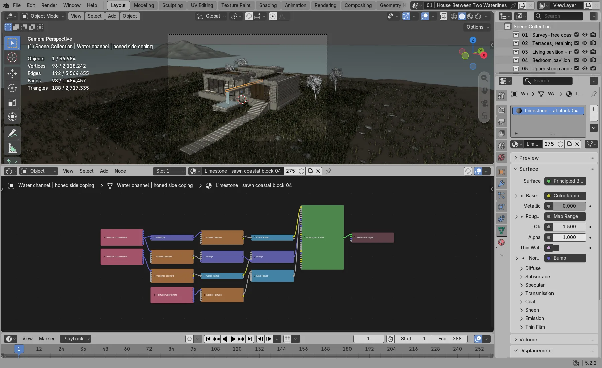
Task: Unlink the Limestone material with X
Action: (x=577, y=144)
